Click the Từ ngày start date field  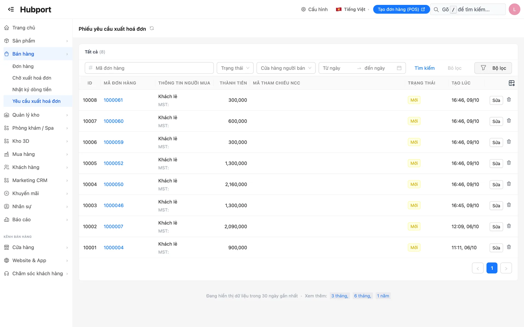click(338, 68)
